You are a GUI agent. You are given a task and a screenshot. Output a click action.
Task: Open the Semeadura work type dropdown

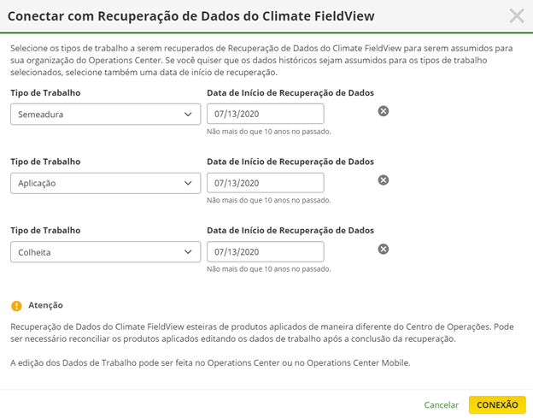(105, 115)
